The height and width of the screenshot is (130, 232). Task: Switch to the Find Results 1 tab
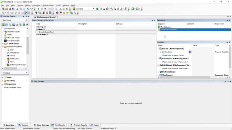pyautogui.click(x=59, y=125)
